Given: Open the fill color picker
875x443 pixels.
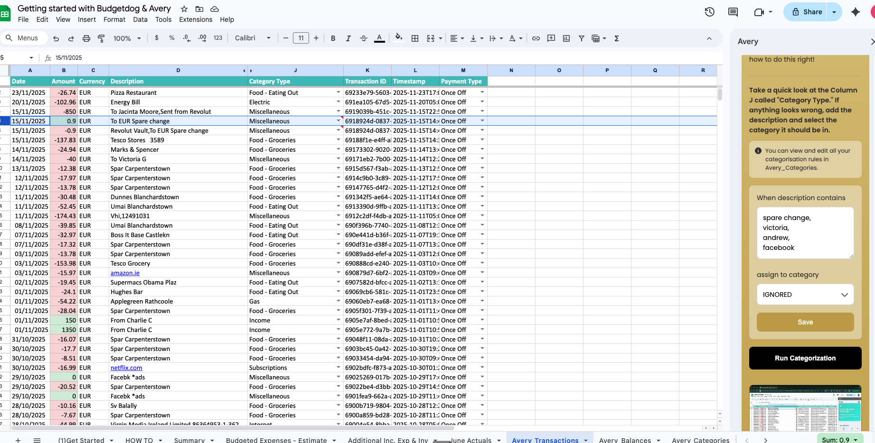Looking at the screenshot, I should coord(399,38).
